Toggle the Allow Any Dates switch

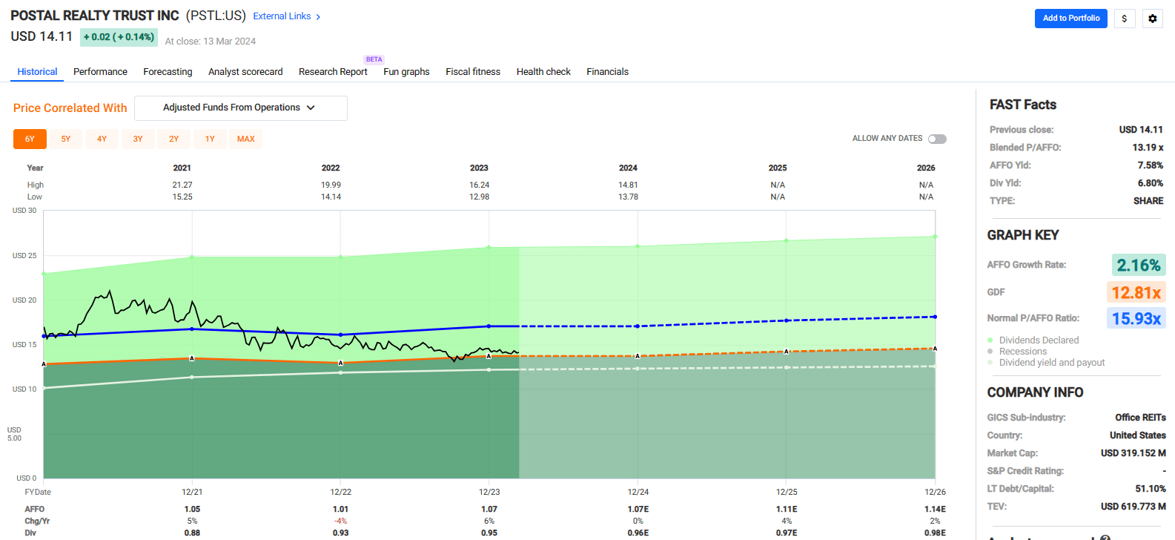click(x=937, y=139)
